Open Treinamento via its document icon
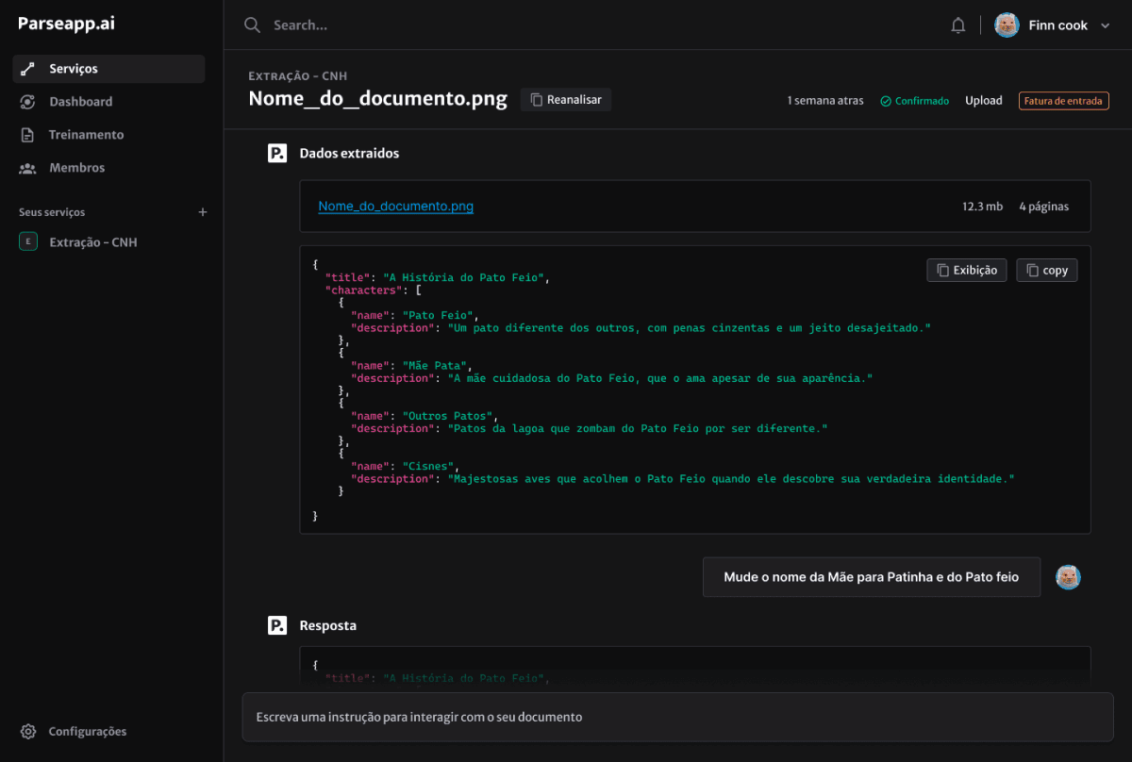 (29, 134)
